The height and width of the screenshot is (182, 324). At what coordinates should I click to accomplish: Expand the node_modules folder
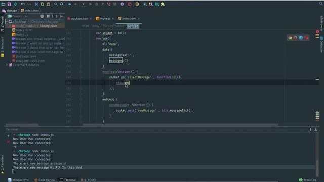point(10,26)
